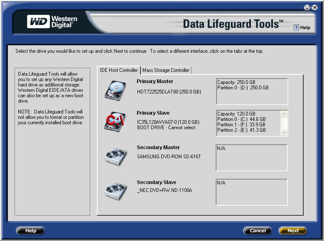
Task: Select Partition 2 - (E:) 41.3 GB entry
Action: pyautogui.click(x=241, y=130)
